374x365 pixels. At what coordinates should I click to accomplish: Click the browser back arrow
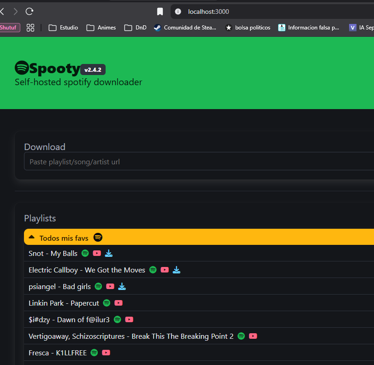pos(2,12)
